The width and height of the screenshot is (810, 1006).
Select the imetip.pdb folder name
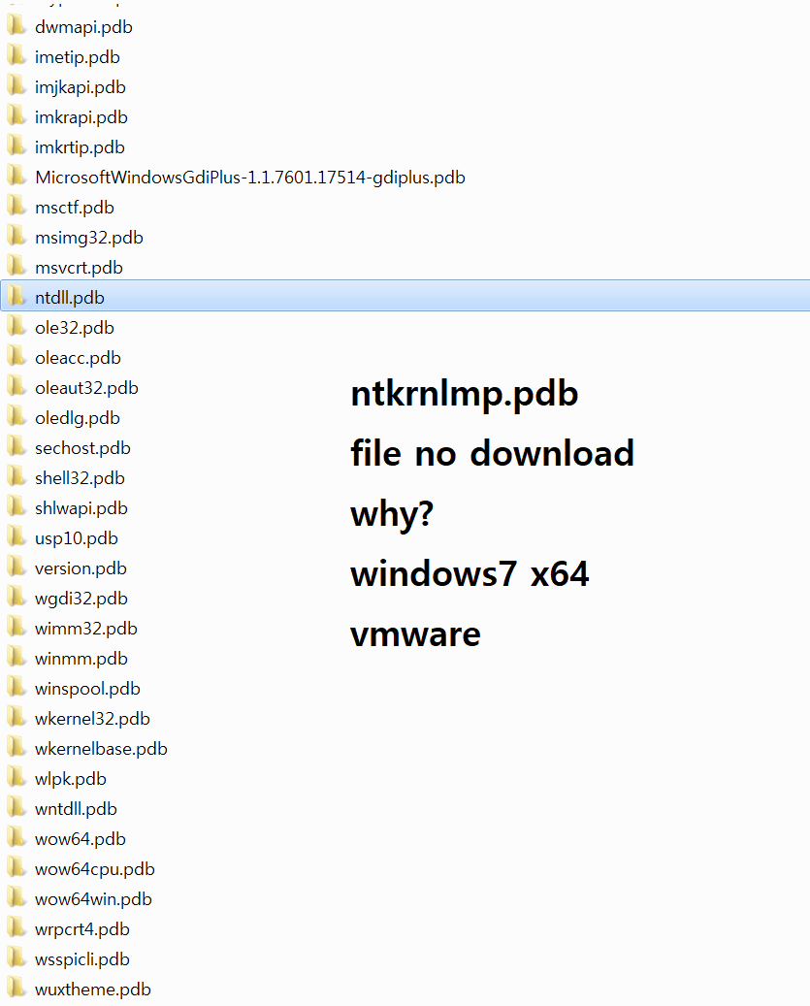tap(78, 57)
